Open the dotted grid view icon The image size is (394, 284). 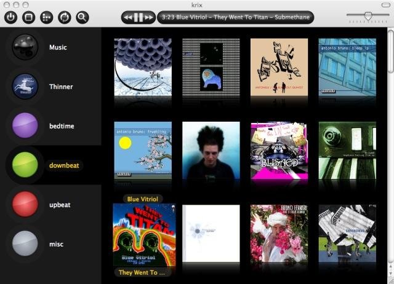pos(47,17)
